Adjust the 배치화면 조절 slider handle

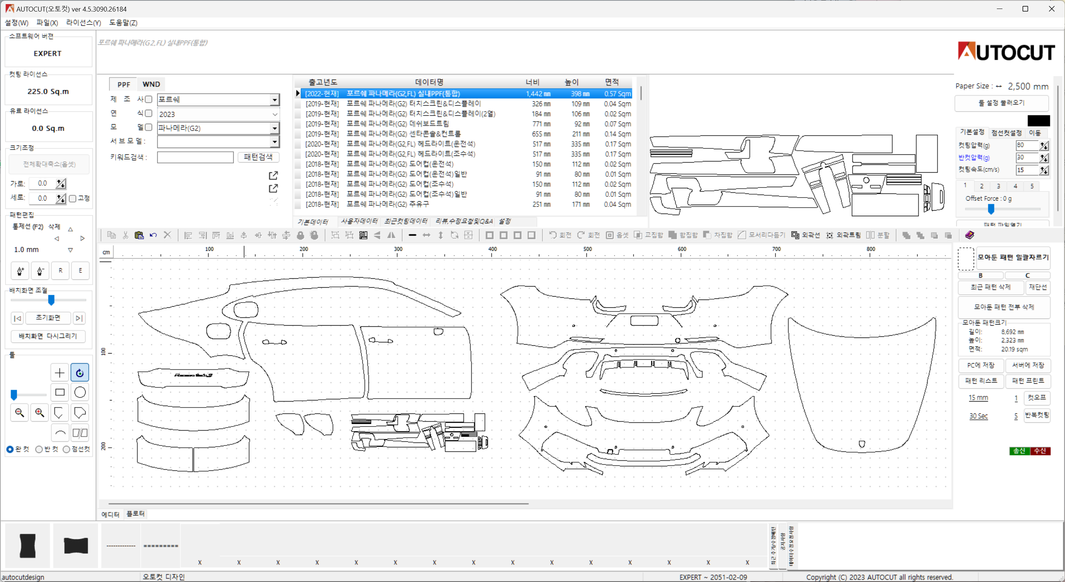51,300
